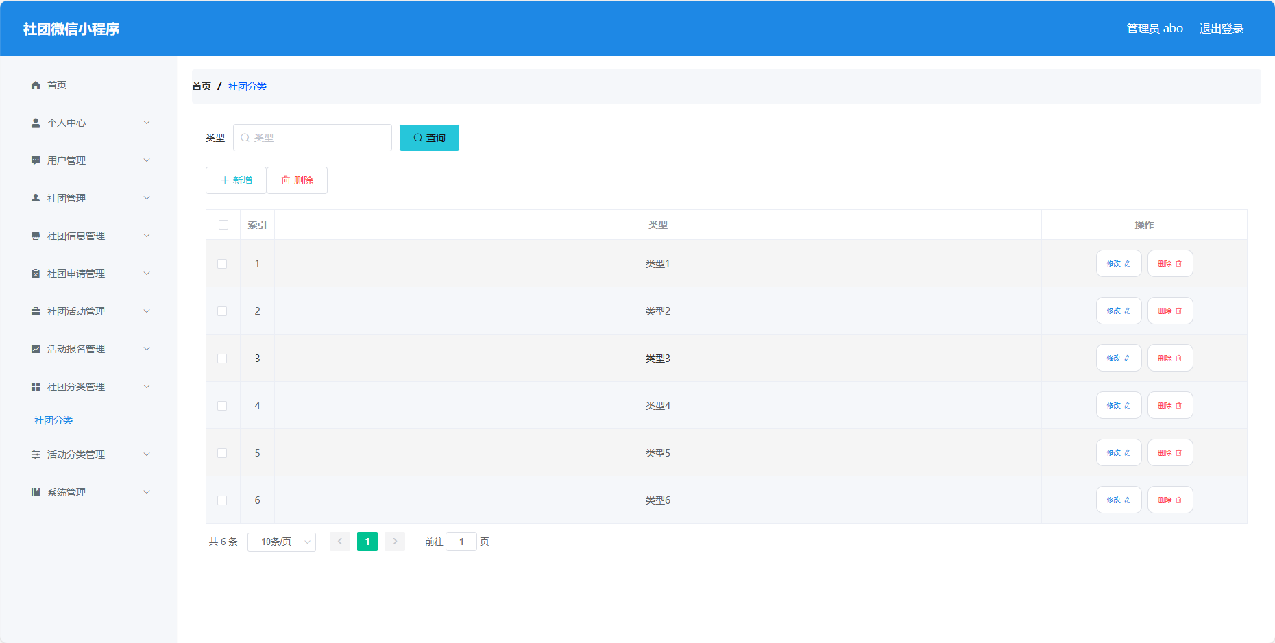Image resolution: width=1275 pixels, height=643 pixels.
Task: Expand 用户管理 with its chevron
Action: pyautogui.click(x=147, y=160)
